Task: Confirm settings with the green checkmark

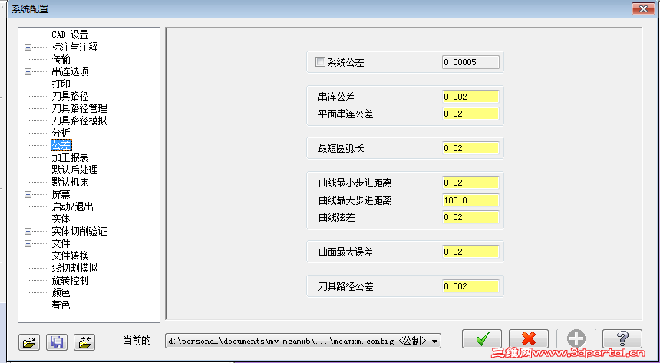Action: 482,338
